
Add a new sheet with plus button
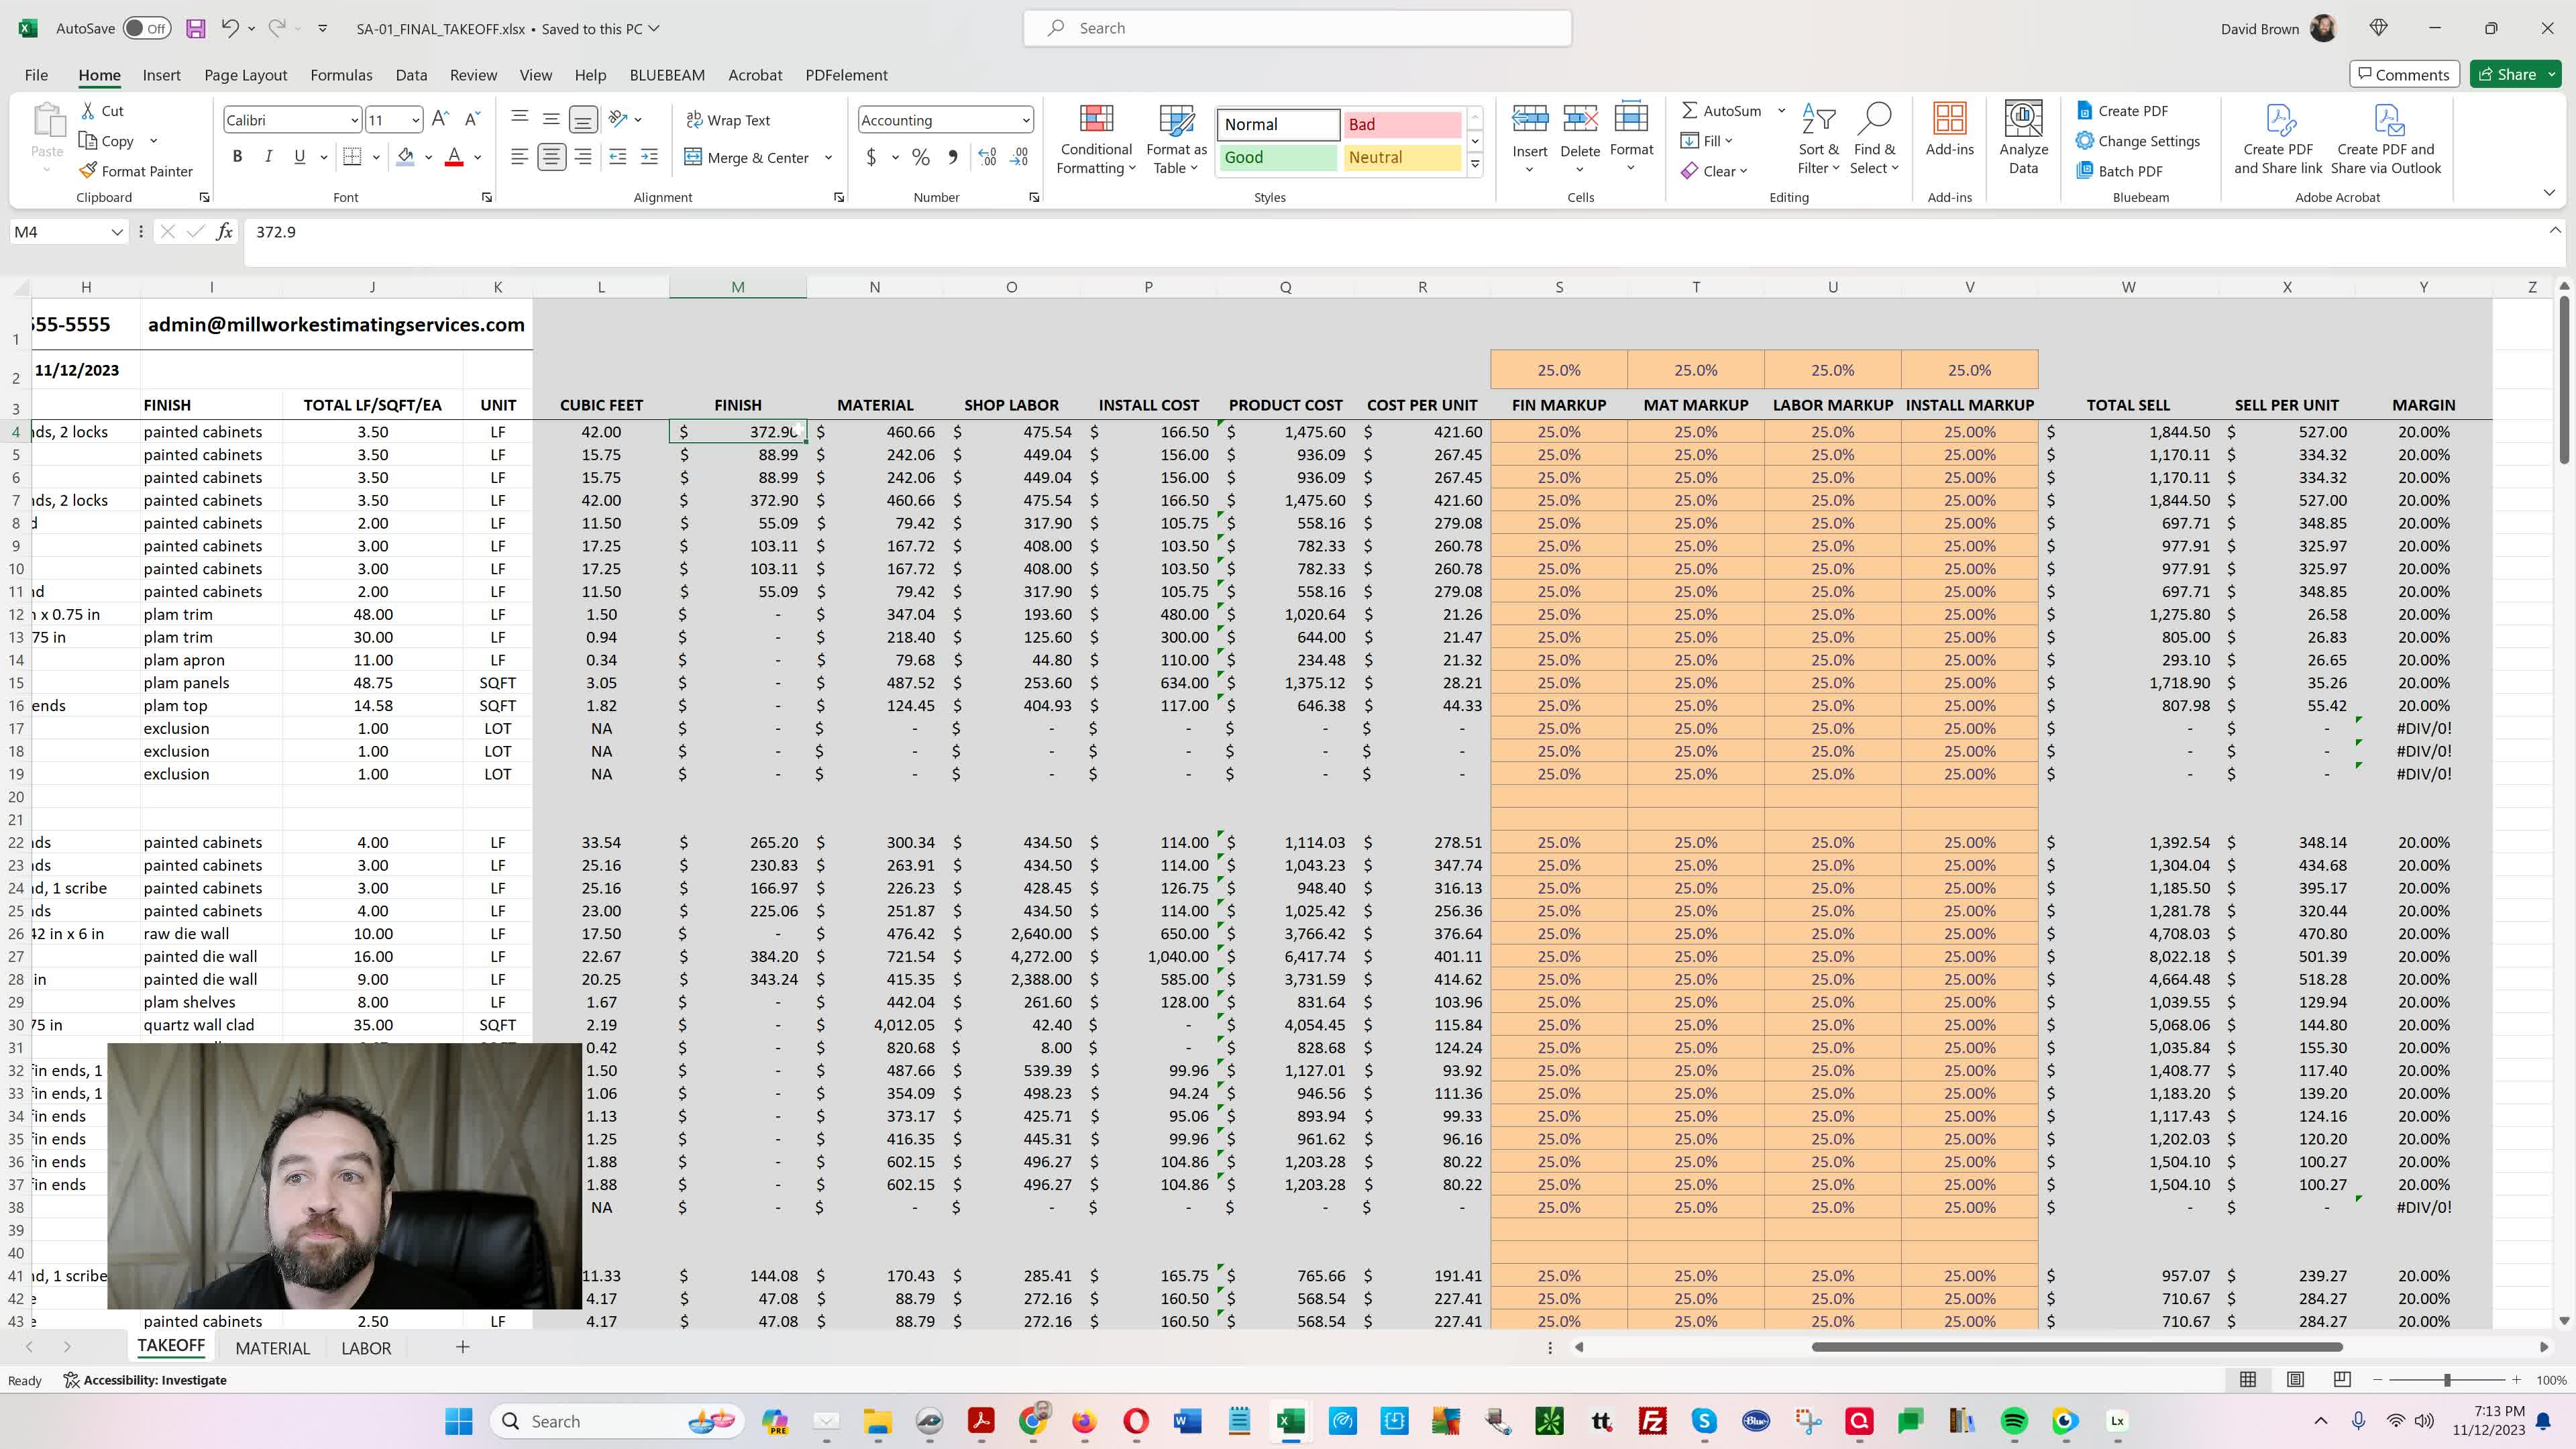pos(462,1347)
